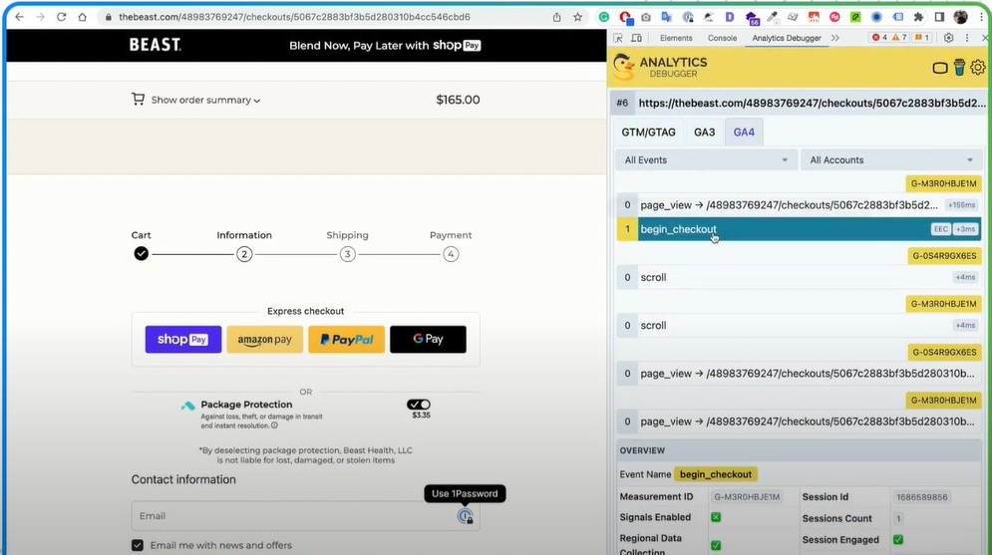
Task: Show more DevTools tabs chevron
Action: 835,38
